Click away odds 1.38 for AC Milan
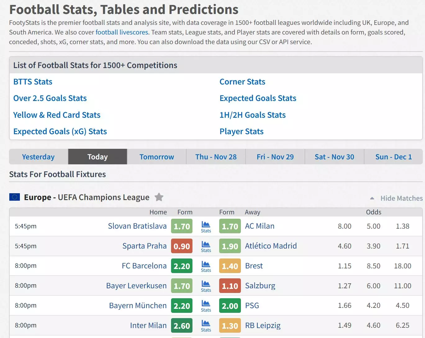Screen dimensions: 425x338 tap(403, 226)
